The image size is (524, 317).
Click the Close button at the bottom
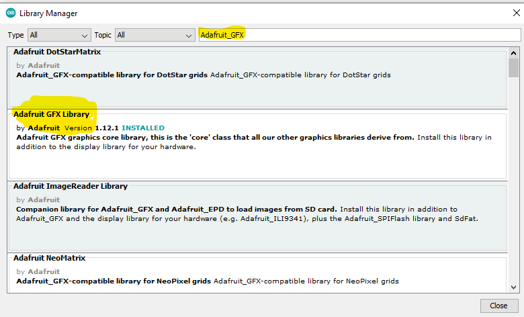(x=499, y=306)
